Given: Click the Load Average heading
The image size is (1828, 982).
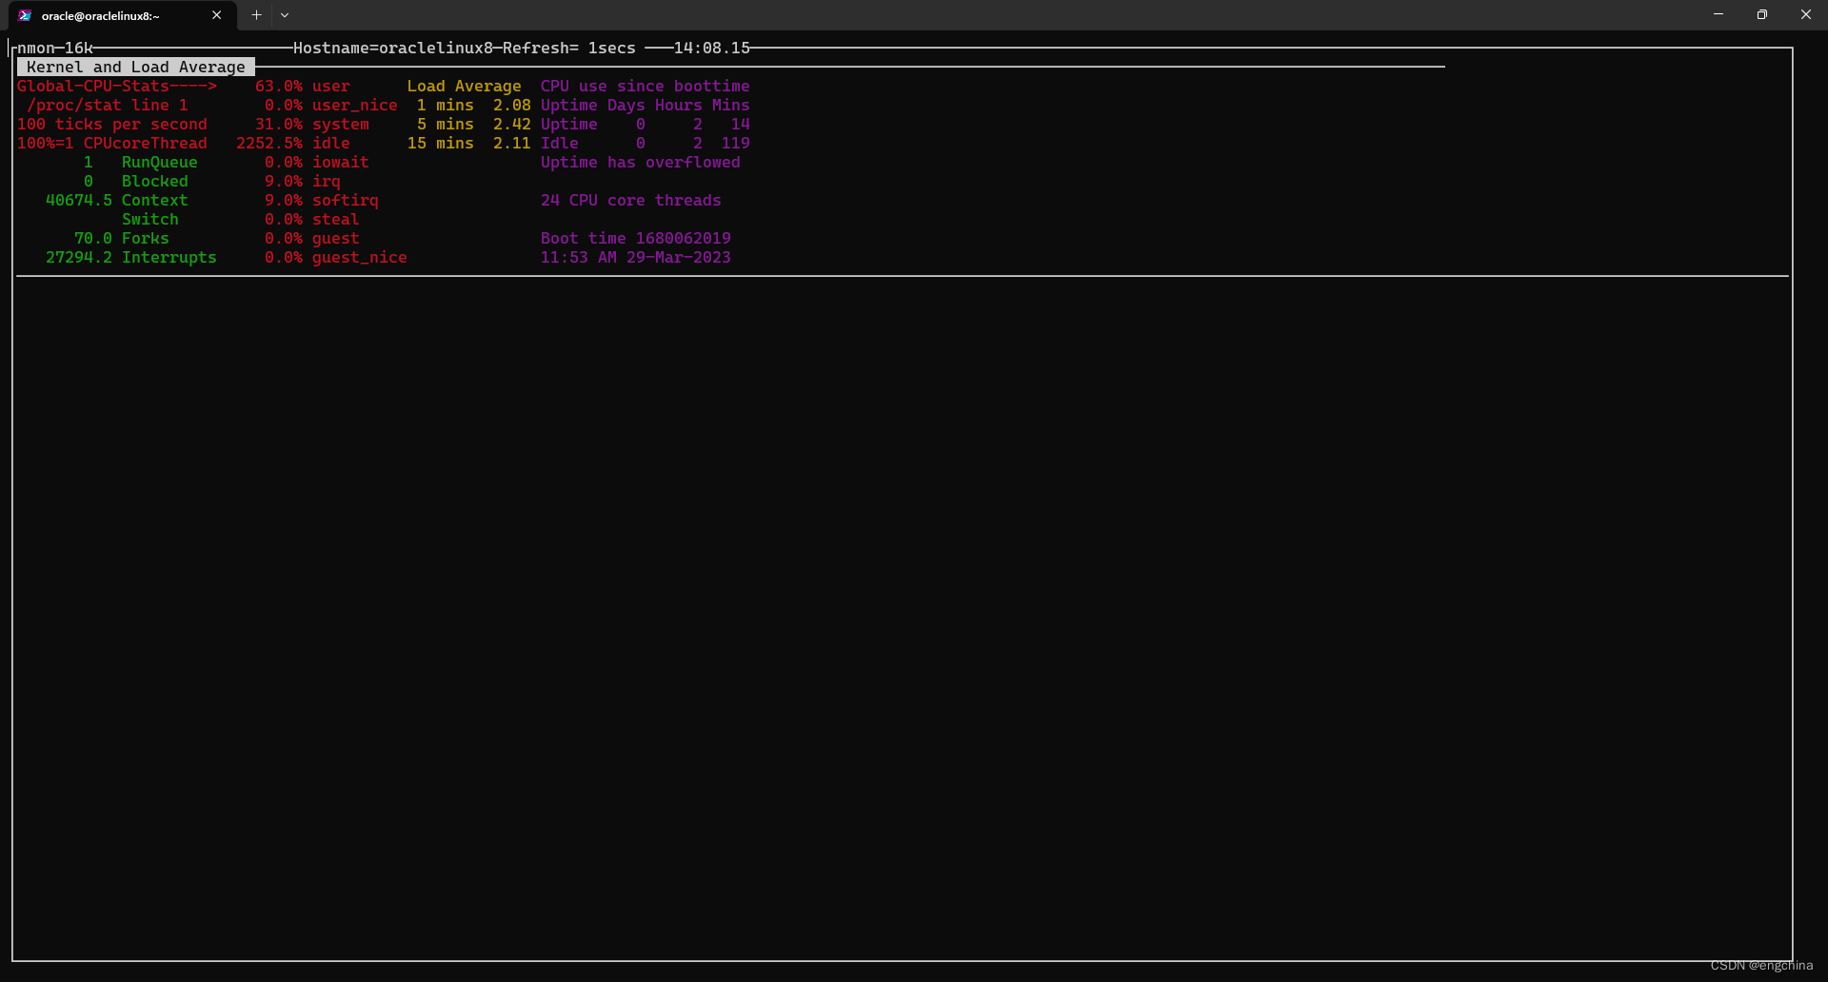Looking at the screenshot, I should [465, 86].
